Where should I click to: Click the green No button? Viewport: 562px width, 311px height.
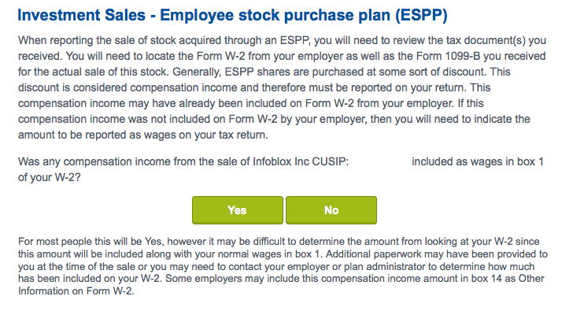coord(331,210)
